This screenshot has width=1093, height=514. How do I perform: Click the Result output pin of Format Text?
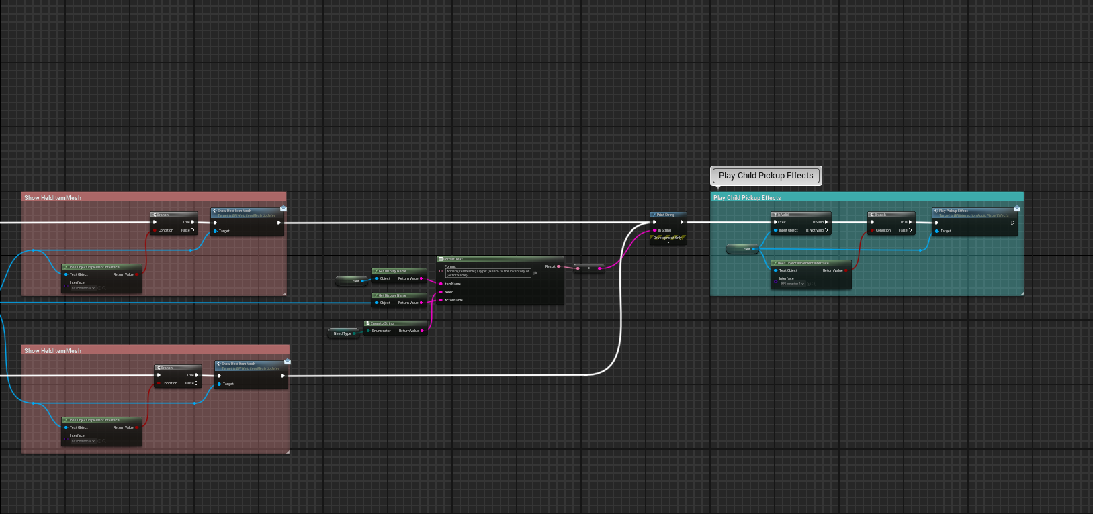tap(558, 266)
